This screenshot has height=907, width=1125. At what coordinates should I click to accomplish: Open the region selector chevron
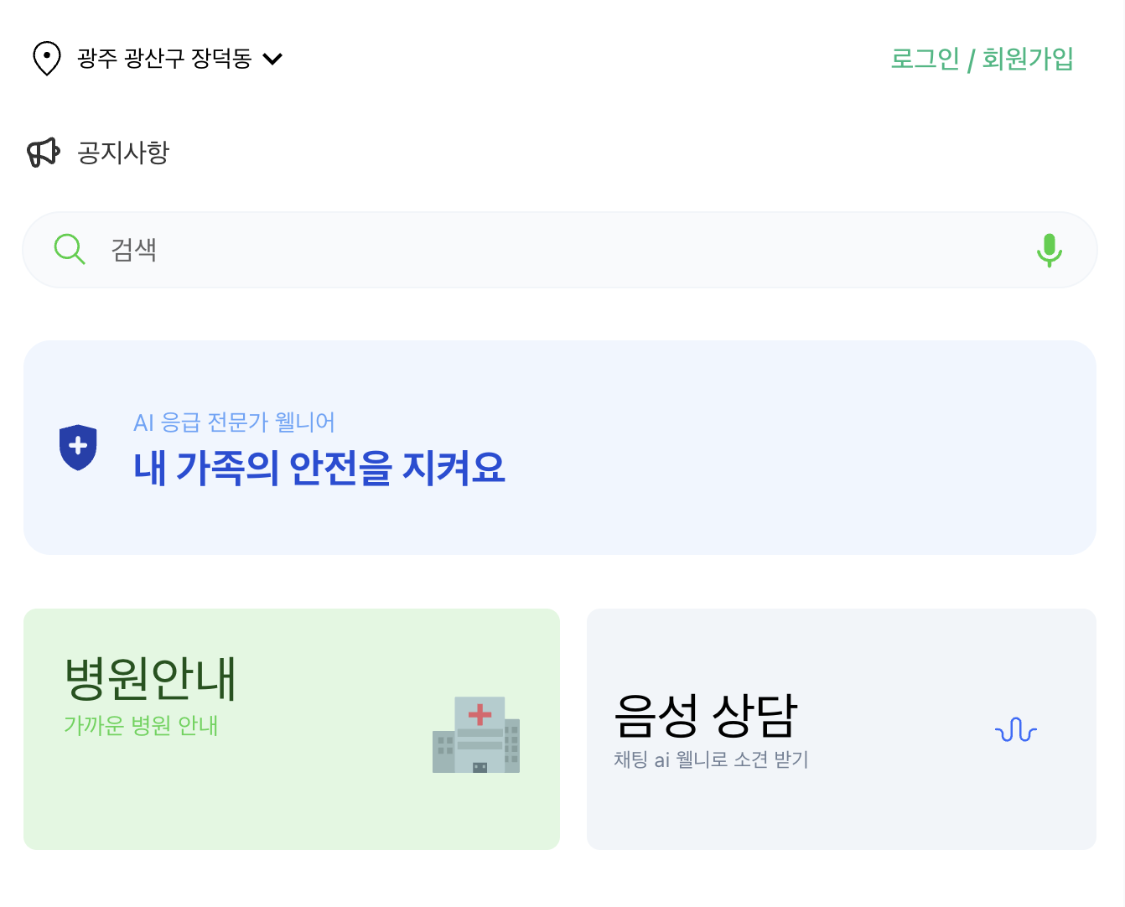click(272, 59)
